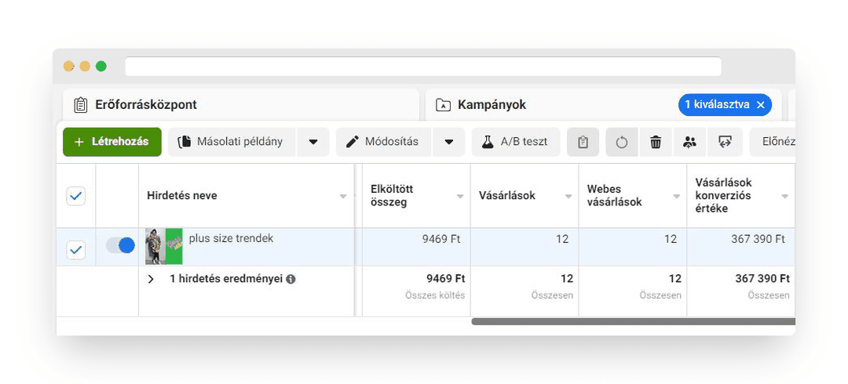Click the horizontal scrollbar under the table
Viewport: 848px width, 384px height.
coord(634,321)
